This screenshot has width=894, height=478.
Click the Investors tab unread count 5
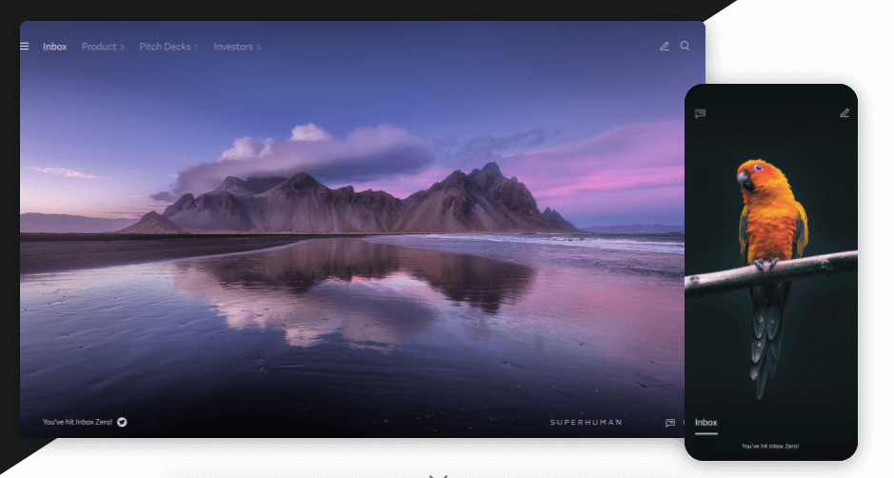coord(258,48)
